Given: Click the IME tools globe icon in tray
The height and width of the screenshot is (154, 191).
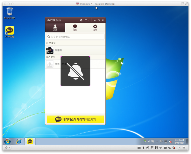Looking at the screenshot, I should click(x=145, y=141).
